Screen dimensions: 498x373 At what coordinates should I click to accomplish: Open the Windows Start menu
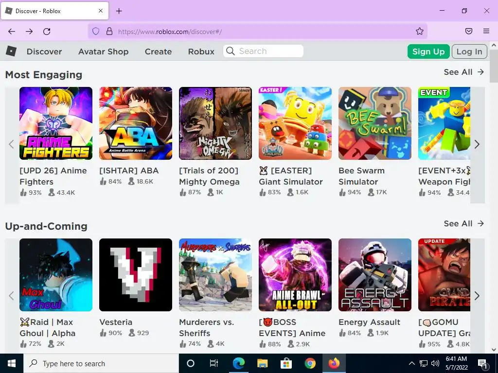[x=12, y=363]
